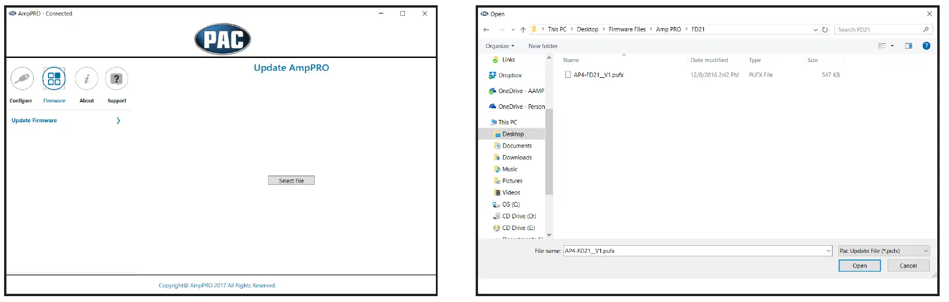Show recent locations dropdown arrow
This screenshot has width=949, height=302.
(x=513, y=29)
